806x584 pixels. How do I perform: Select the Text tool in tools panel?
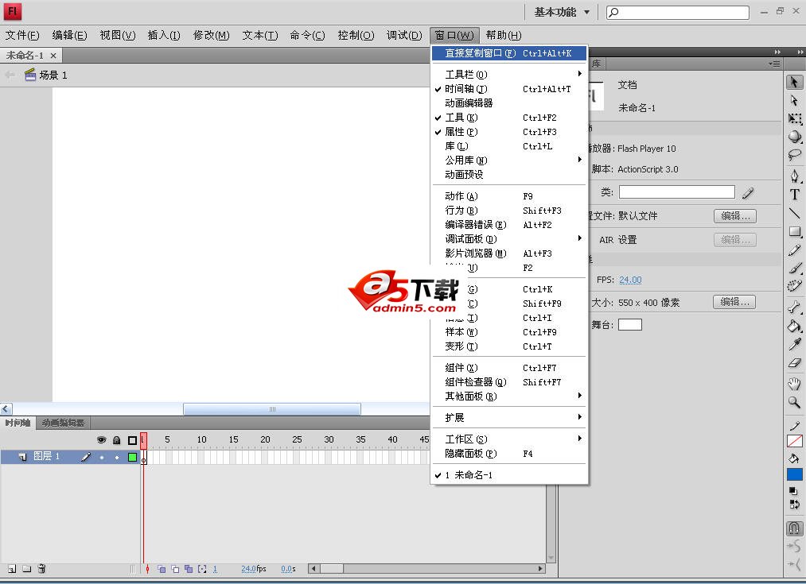(x=794, y=195)
